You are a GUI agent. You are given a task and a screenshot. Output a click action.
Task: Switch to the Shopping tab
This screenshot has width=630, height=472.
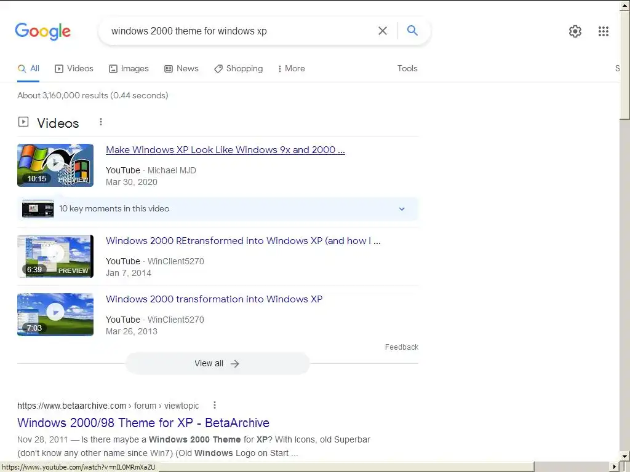[x=238, y=69]
